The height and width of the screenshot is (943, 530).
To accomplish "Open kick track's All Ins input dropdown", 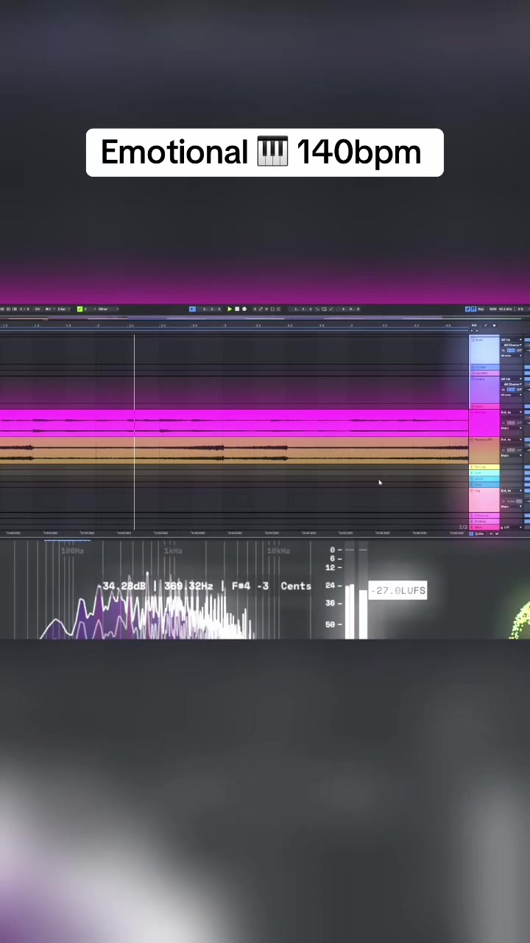I will [x=512, y=340].
